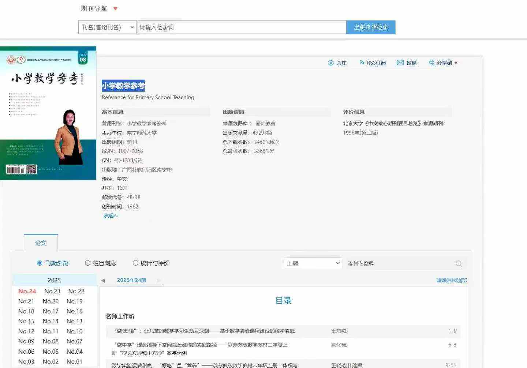Screen dimensions: 527x368
Task: Open issue No.21
Action: coord(26,301)
